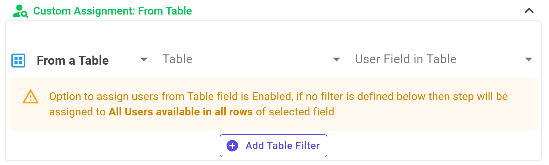The image size is (549, 165).
Task: Click the Option to assign users text
Action: pyautogui.click(x=104, y=96)
